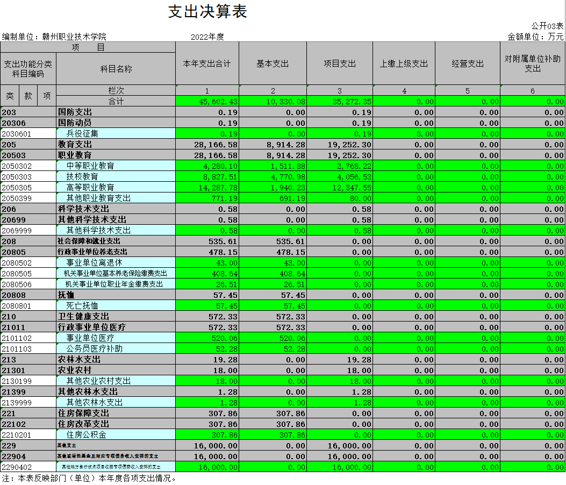
Task: Select the 本年支出合计 column header
Action: (x=207, y=63)
